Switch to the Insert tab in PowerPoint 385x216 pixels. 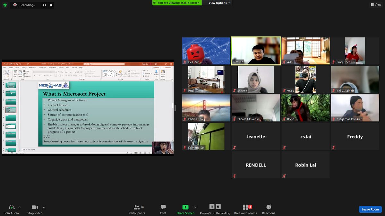(x=17, y=68)
